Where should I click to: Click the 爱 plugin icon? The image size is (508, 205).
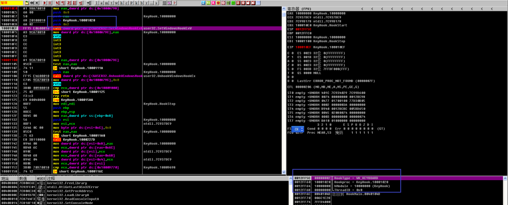[243, 3]
